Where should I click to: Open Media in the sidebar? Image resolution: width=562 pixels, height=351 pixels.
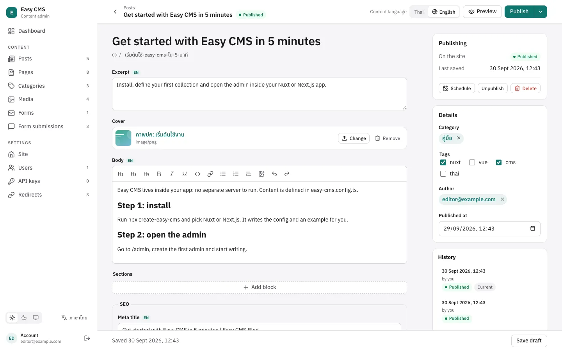(48, 99)
